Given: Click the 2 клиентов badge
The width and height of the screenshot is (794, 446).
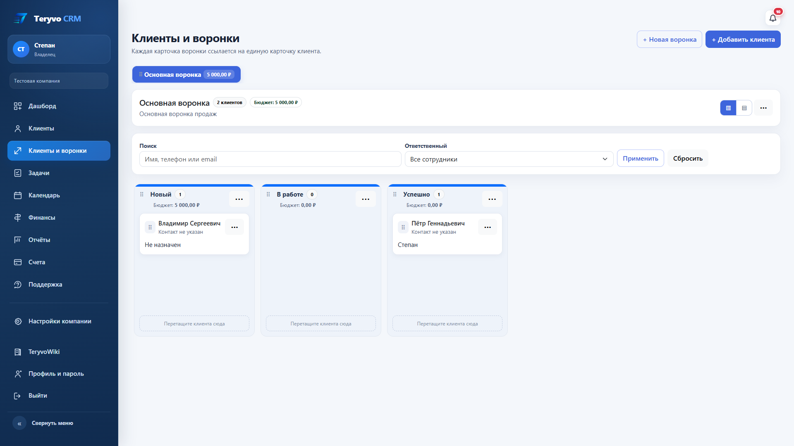Looking at the screenshot, I should 230,102.
